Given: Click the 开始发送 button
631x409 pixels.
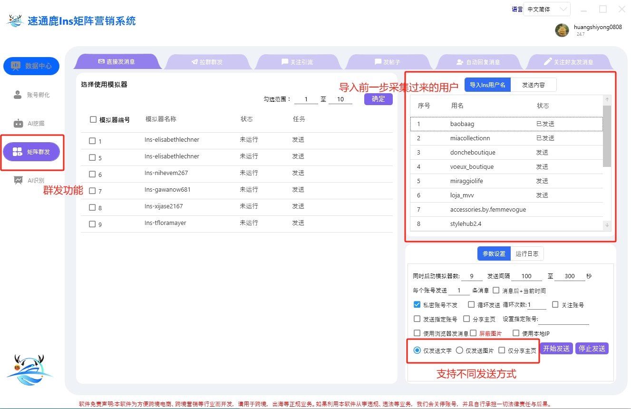Looking at the screenshot, I should pyautogui.click(x=556, y=349).
